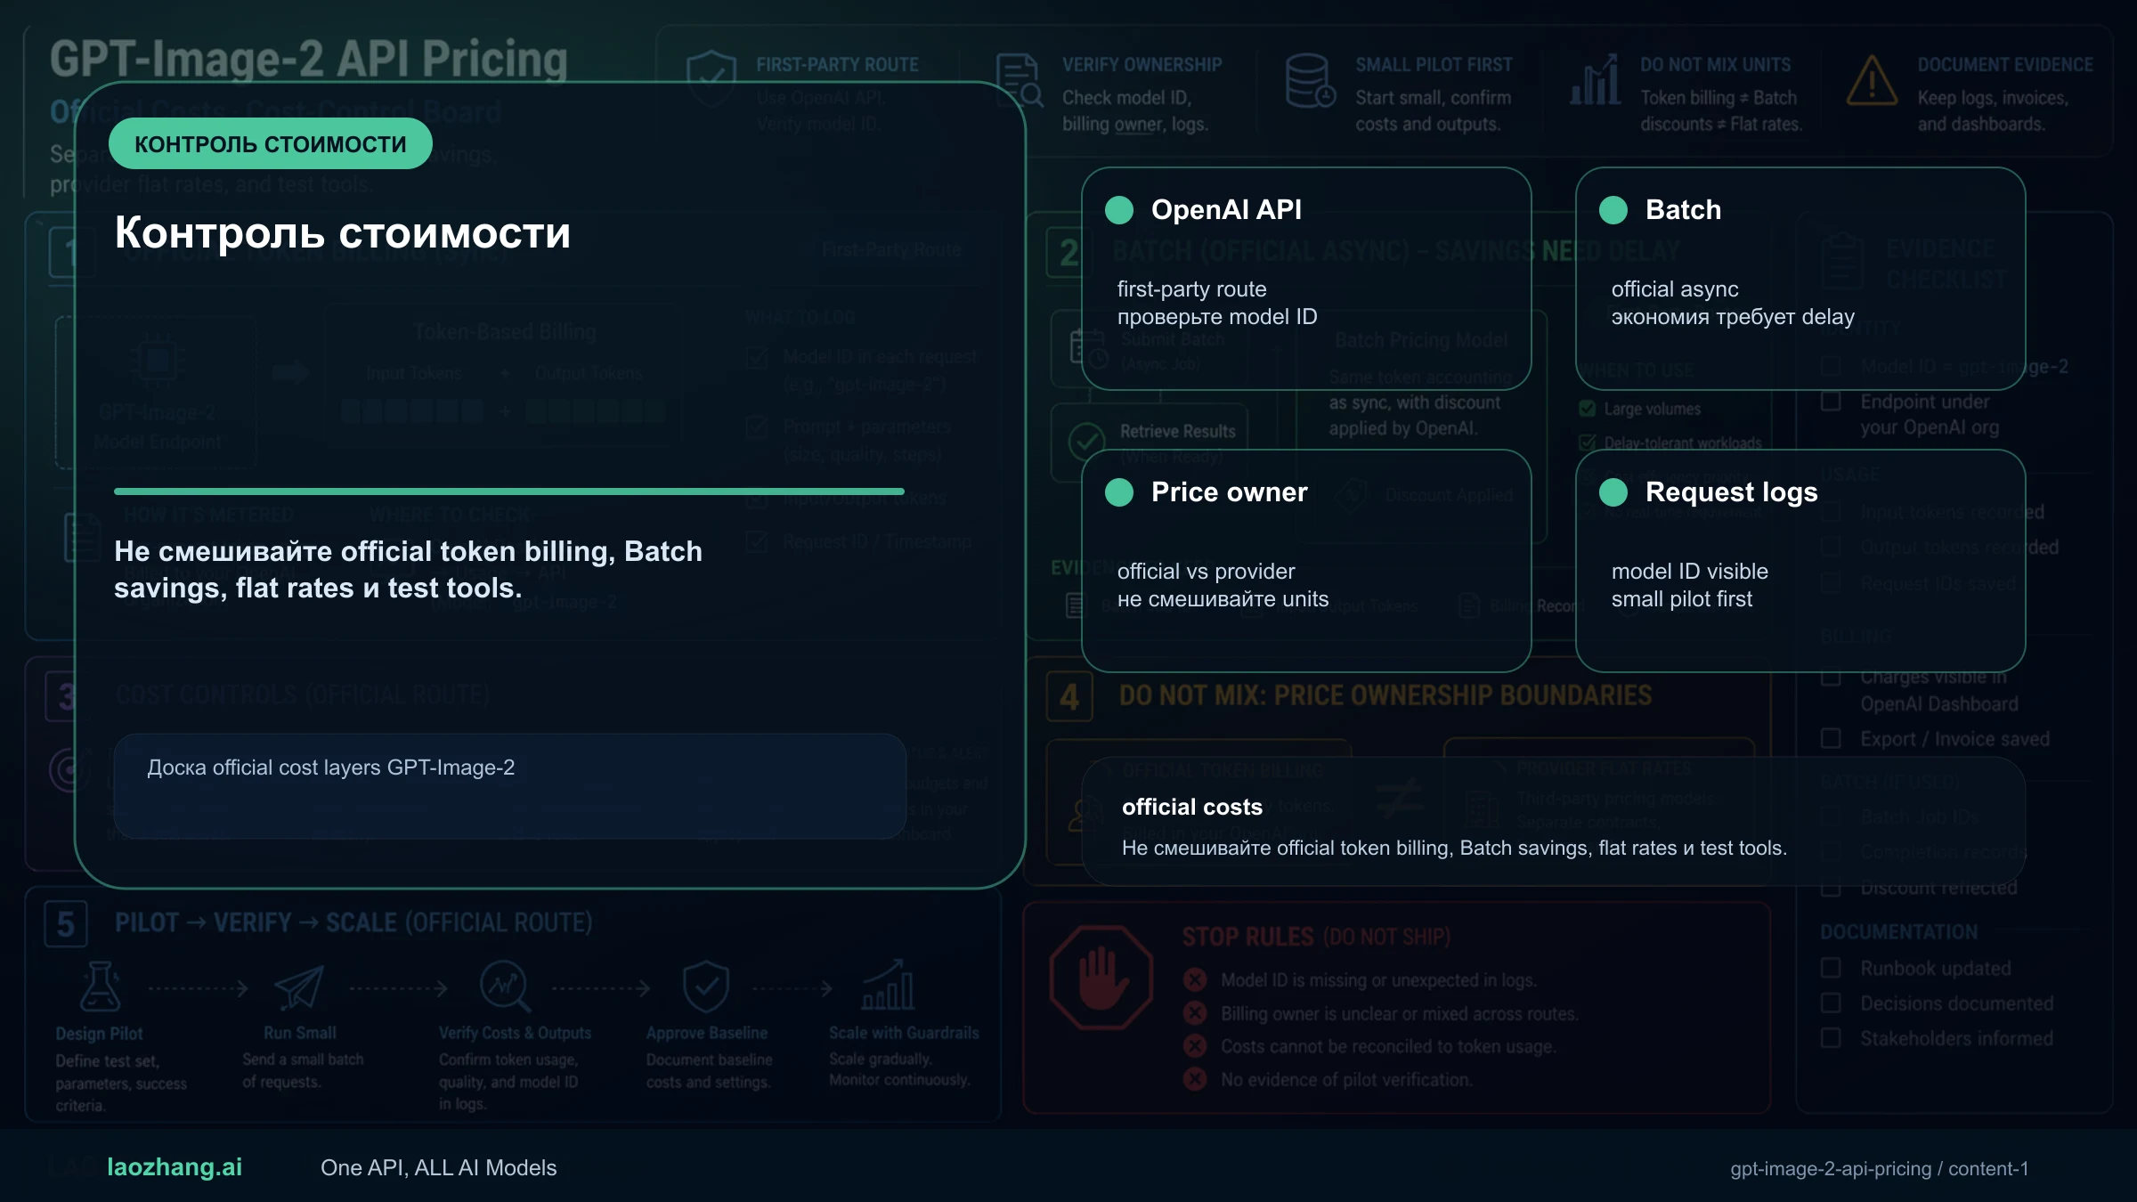Check the Decisions documented checkbox
This screenshot has width=2137, height=1202.
click(x=1831, y=1003)
